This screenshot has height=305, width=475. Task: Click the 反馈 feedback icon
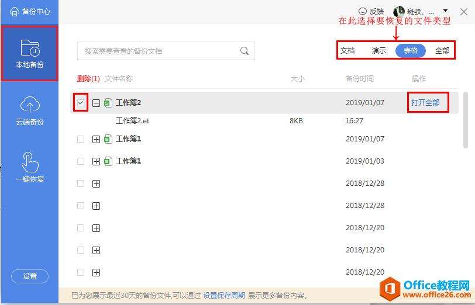362,12
